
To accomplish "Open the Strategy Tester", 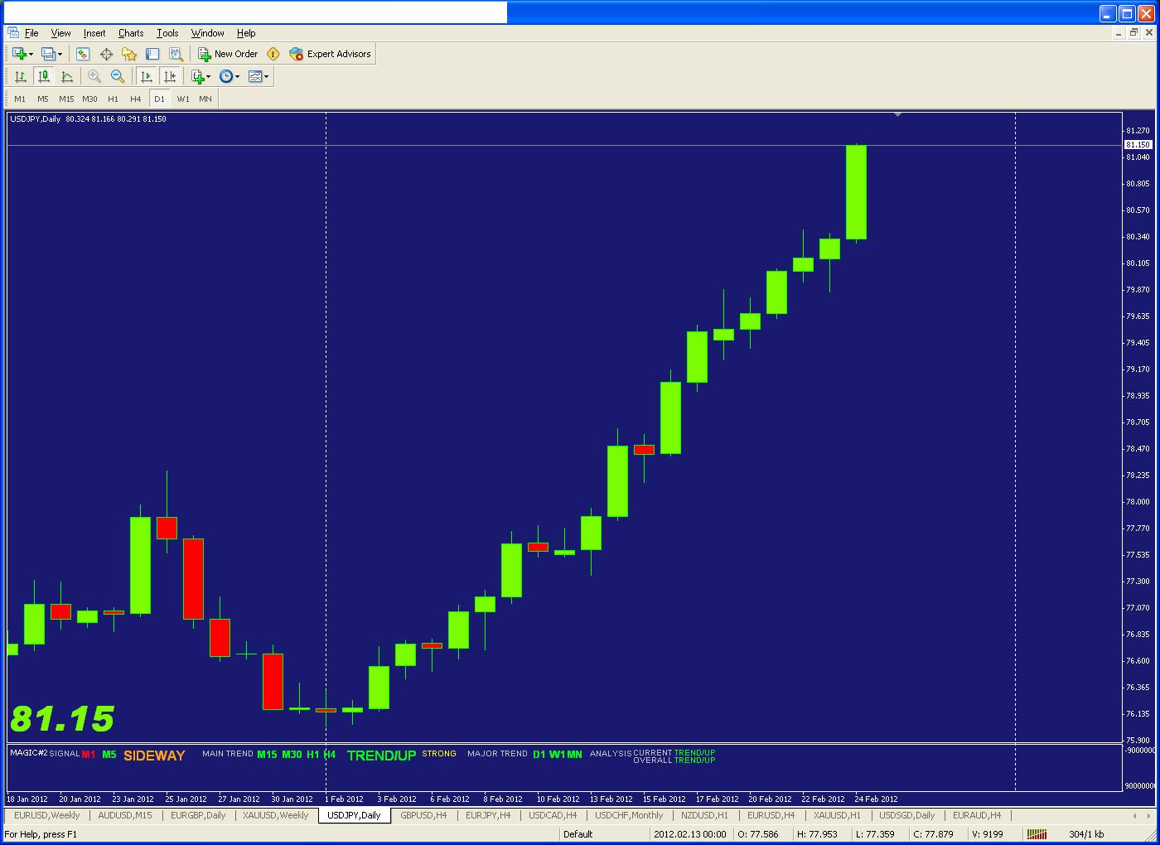I will coord(175,54).
